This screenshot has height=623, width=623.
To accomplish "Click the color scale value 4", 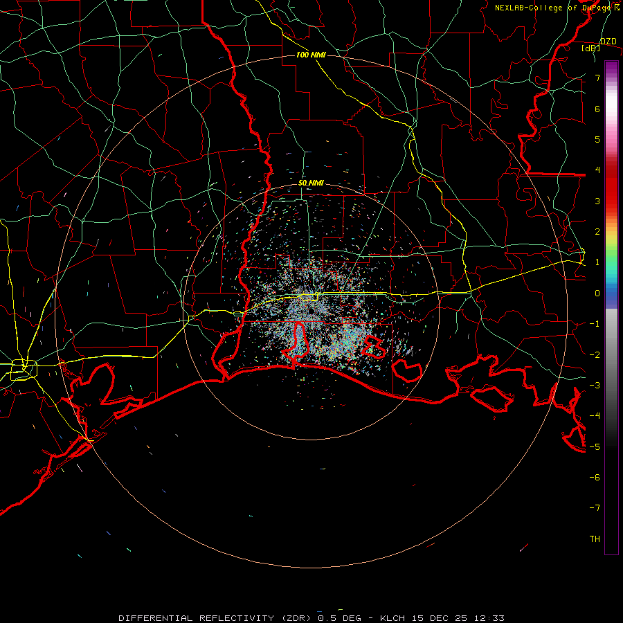I will coord(597,170).
